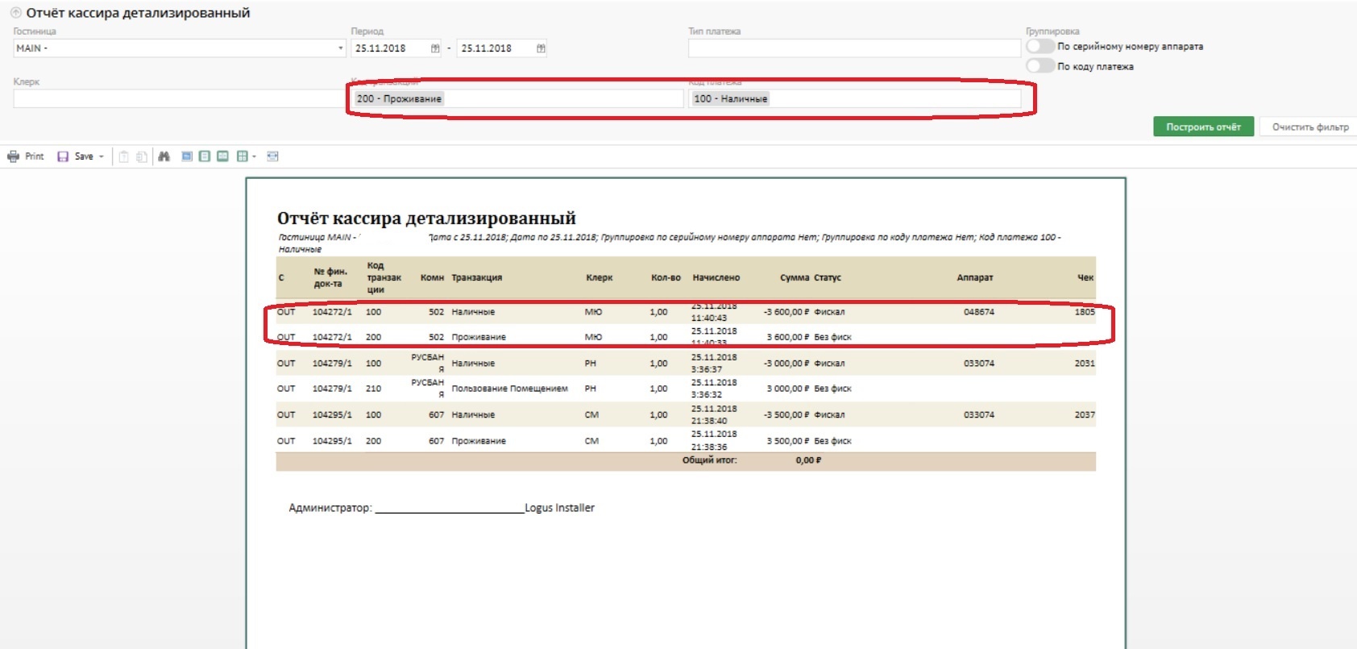Expand the multiple pages layout dropdown arrow
Viewport: 1357px width, 649px height.
pyautogui.click(x=254, y=156)
